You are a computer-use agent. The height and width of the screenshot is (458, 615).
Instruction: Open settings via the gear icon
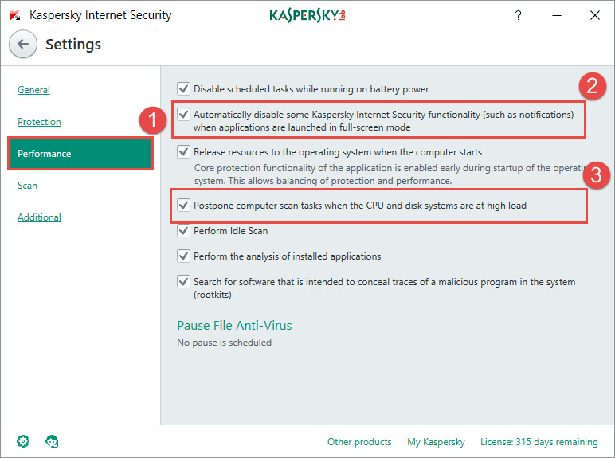[23, 441]
